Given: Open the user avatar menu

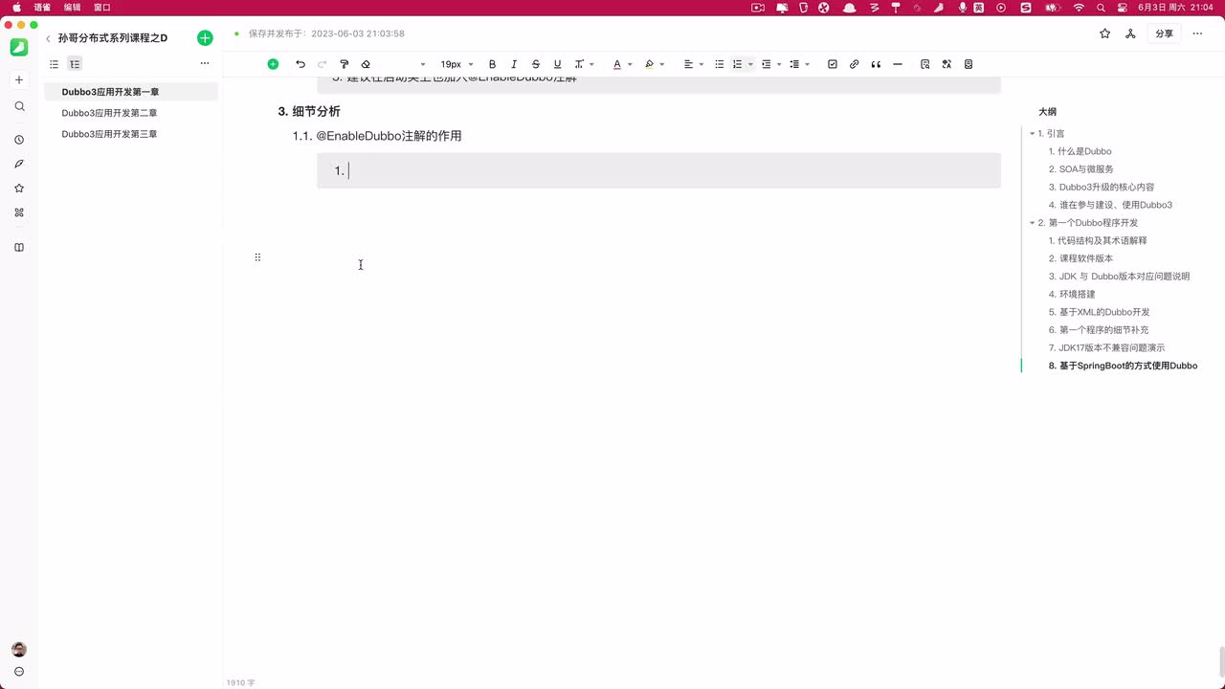Looking at the screenshot, I should pyautogui.click(x=19, y=650).
